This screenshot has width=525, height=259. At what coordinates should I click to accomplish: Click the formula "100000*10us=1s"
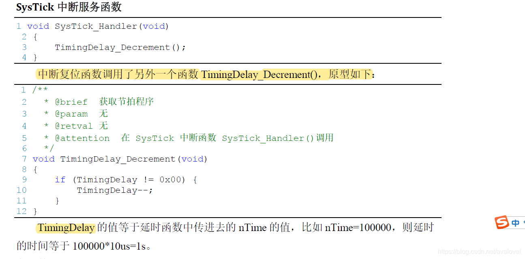tap(109, 246)
